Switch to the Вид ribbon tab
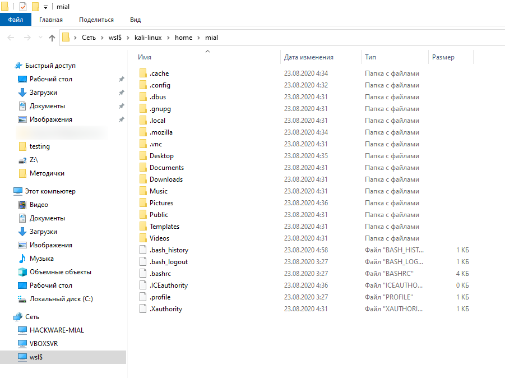 (x=135, y=20)
